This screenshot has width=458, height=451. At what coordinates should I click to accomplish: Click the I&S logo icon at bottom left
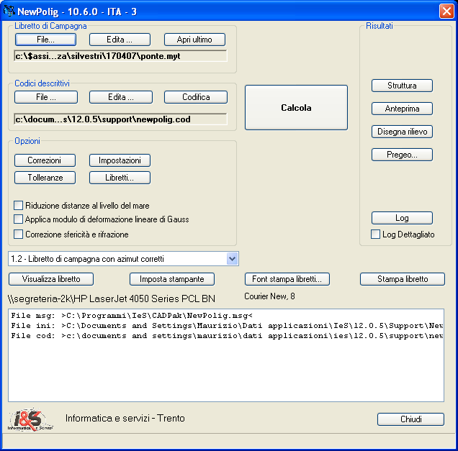(31, 420)
